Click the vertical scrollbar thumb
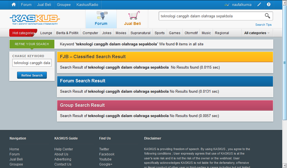 [284, 63]
